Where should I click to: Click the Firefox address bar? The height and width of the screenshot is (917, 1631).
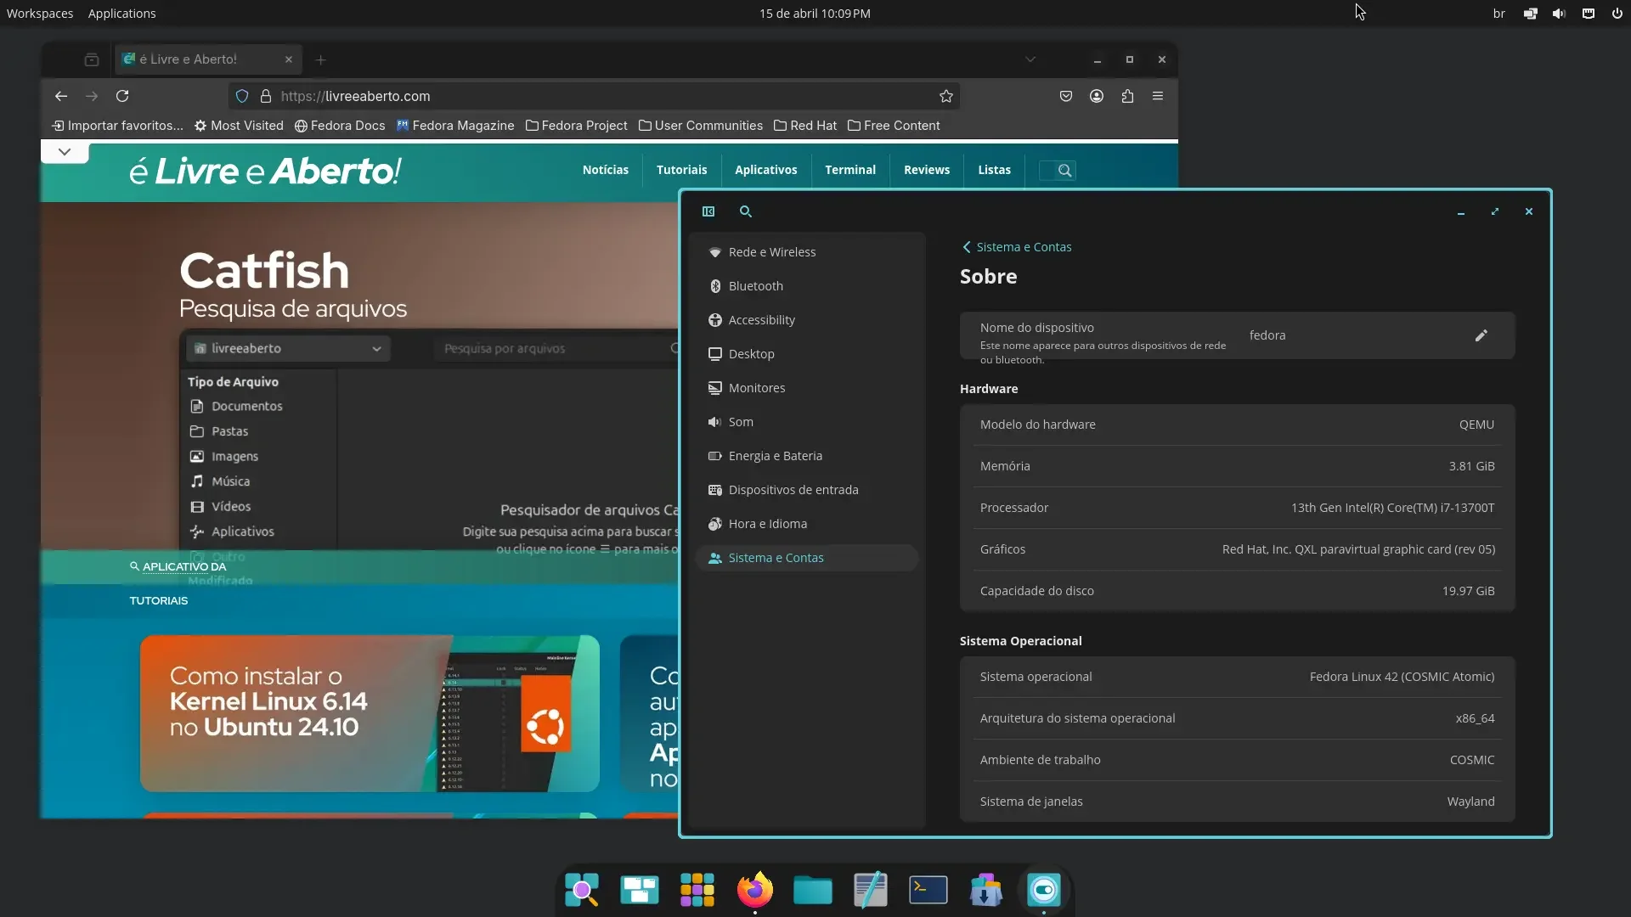[595, 96]
